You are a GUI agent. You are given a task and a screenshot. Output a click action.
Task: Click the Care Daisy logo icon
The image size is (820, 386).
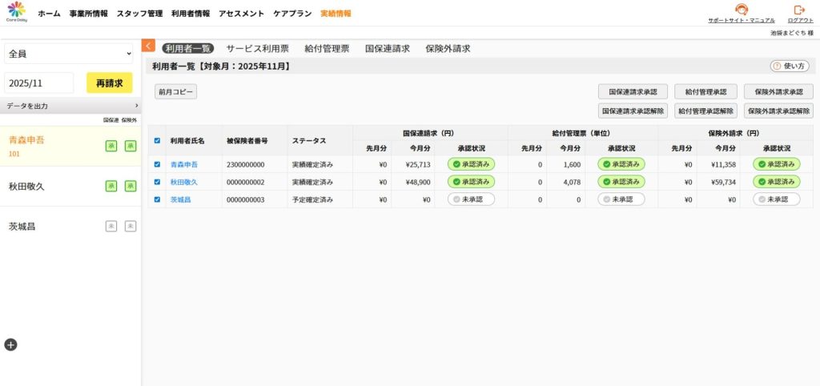(17, 11)
